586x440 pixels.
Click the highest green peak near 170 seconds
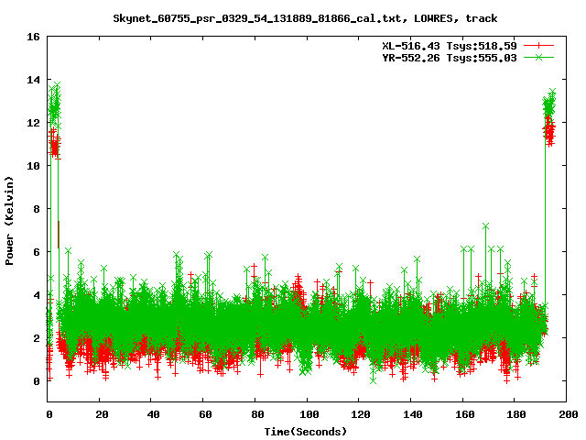click(486, 226)
